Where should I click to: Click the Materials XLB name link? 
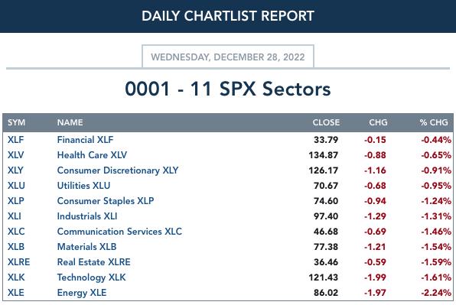tap(86, 247)
